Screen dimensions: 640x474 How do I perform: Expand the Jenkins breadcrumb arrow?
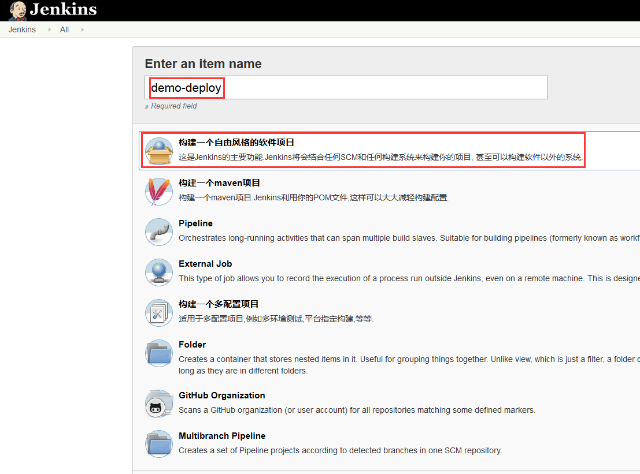[x=49, y=30]
